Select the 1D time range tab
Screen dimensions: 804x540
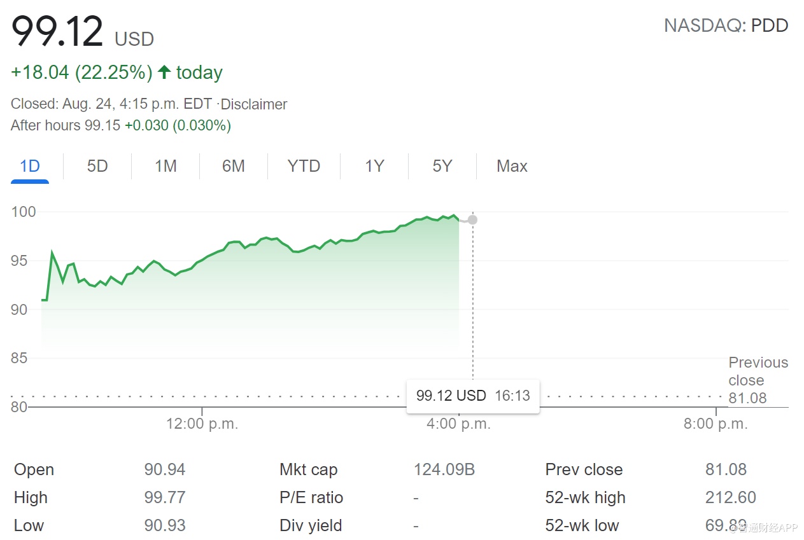pos(30,167)
